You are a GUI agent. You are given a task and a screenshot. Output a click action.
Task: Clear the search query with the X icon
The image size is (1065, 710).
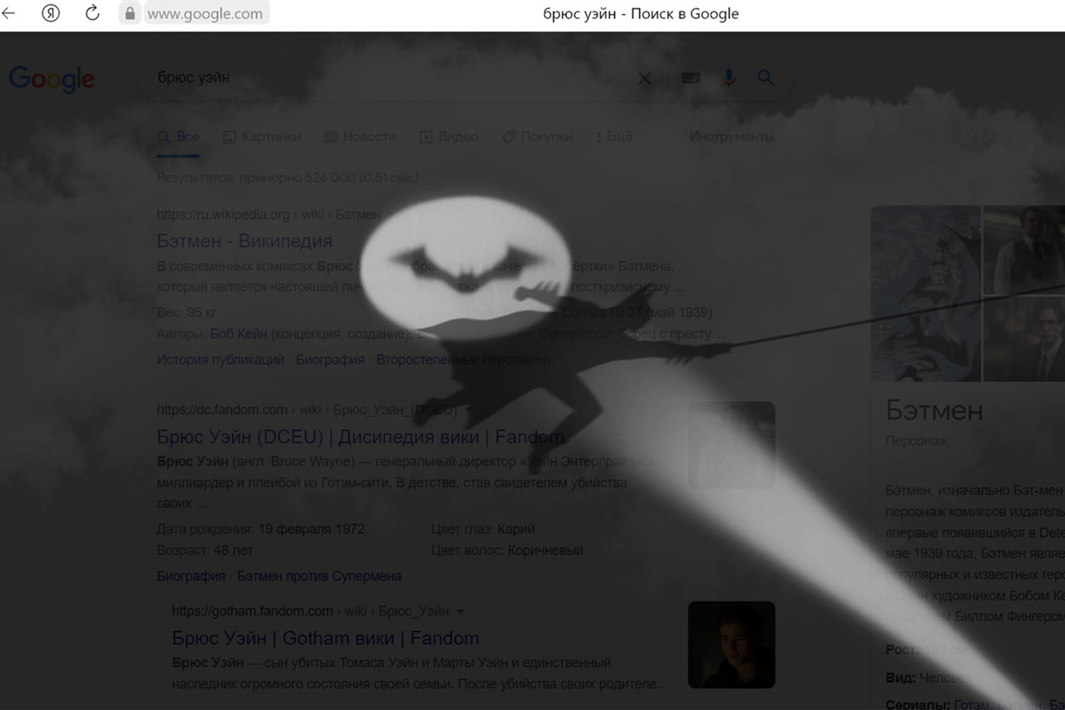click(645, 78)
